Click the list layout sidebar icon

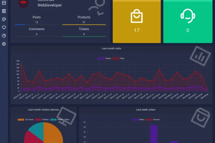point(4,11)
